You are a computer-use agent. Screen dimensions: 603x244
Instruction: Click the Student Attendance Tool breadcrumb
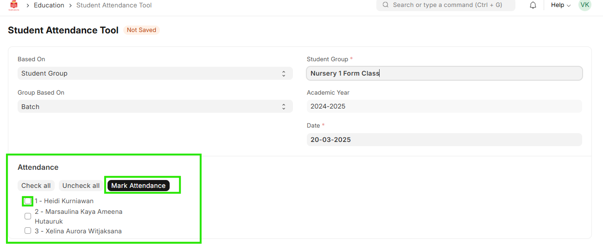114,5
